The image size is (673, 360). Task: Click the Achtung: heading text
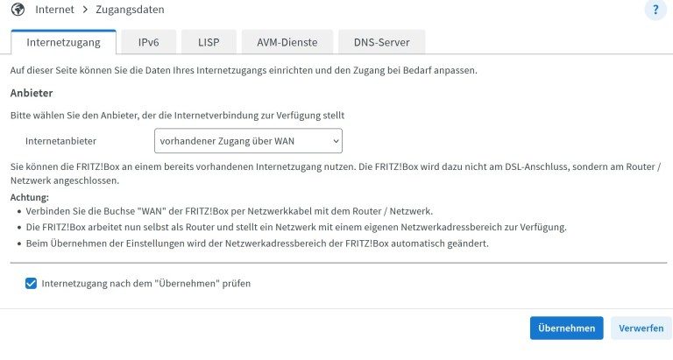[30, 197]
